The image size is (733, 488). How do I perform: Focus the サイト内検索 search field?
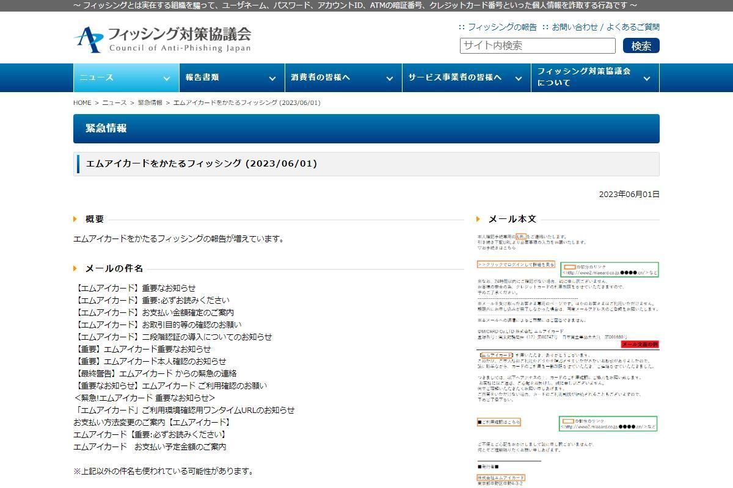[538, 46]
